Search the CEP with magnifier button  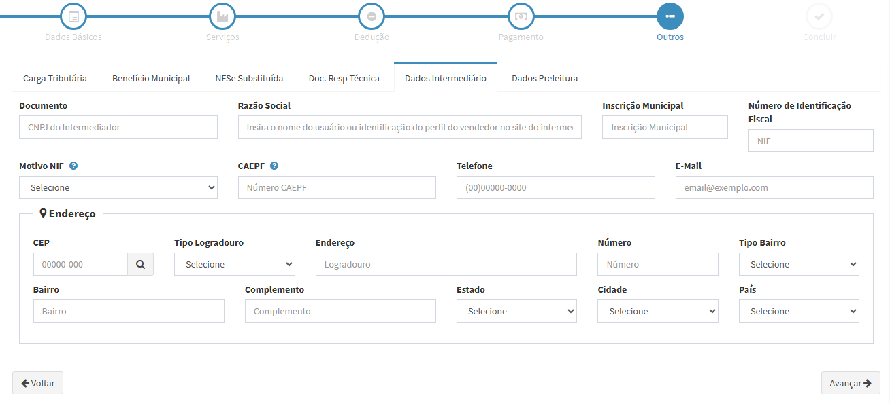(140, 264)
